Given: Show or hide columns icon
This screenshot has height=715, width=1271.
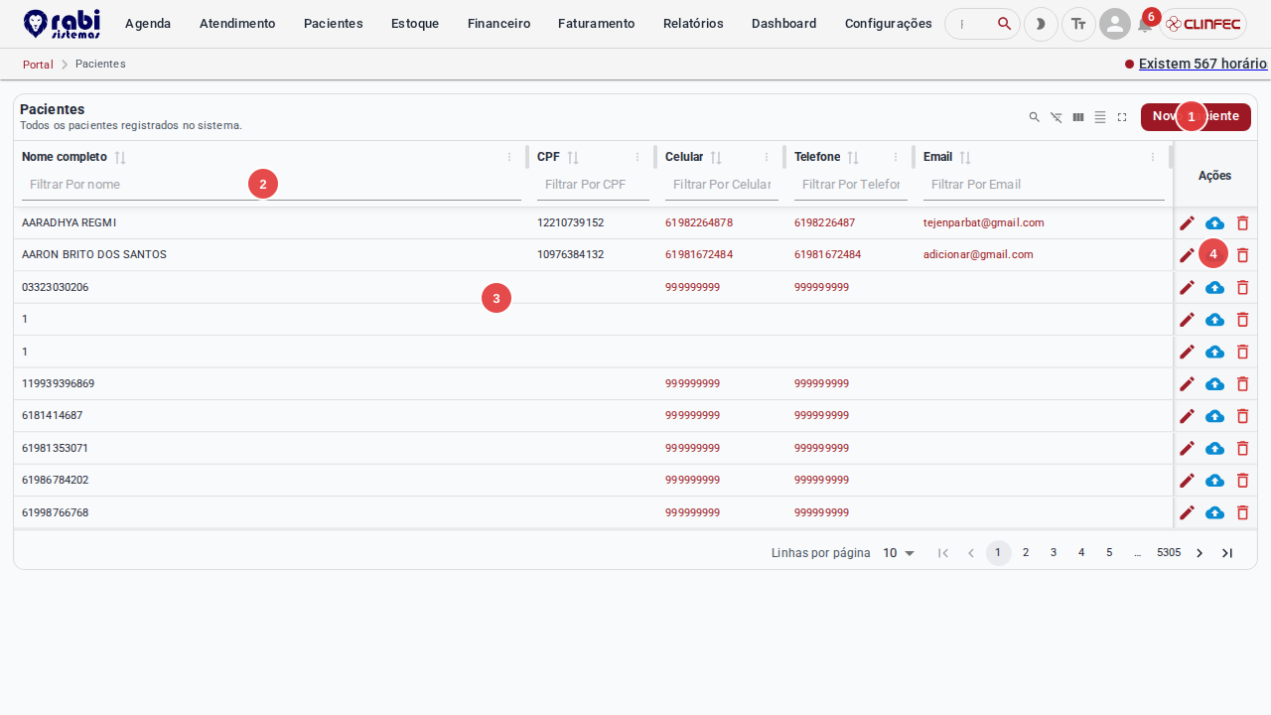Looking at the screenshot, I should [x=1078, y=117].
